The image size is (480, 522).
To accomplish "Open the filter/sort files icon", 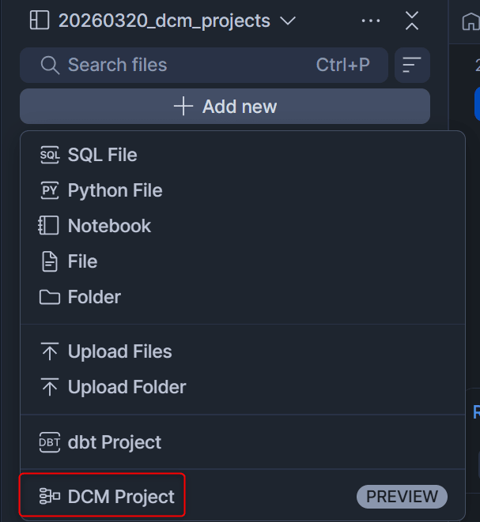I will (412, 65).
